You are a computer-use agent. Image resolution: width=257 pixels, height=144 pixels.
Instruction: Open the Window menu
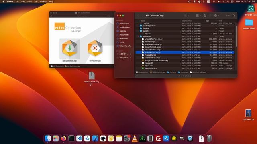43,2
